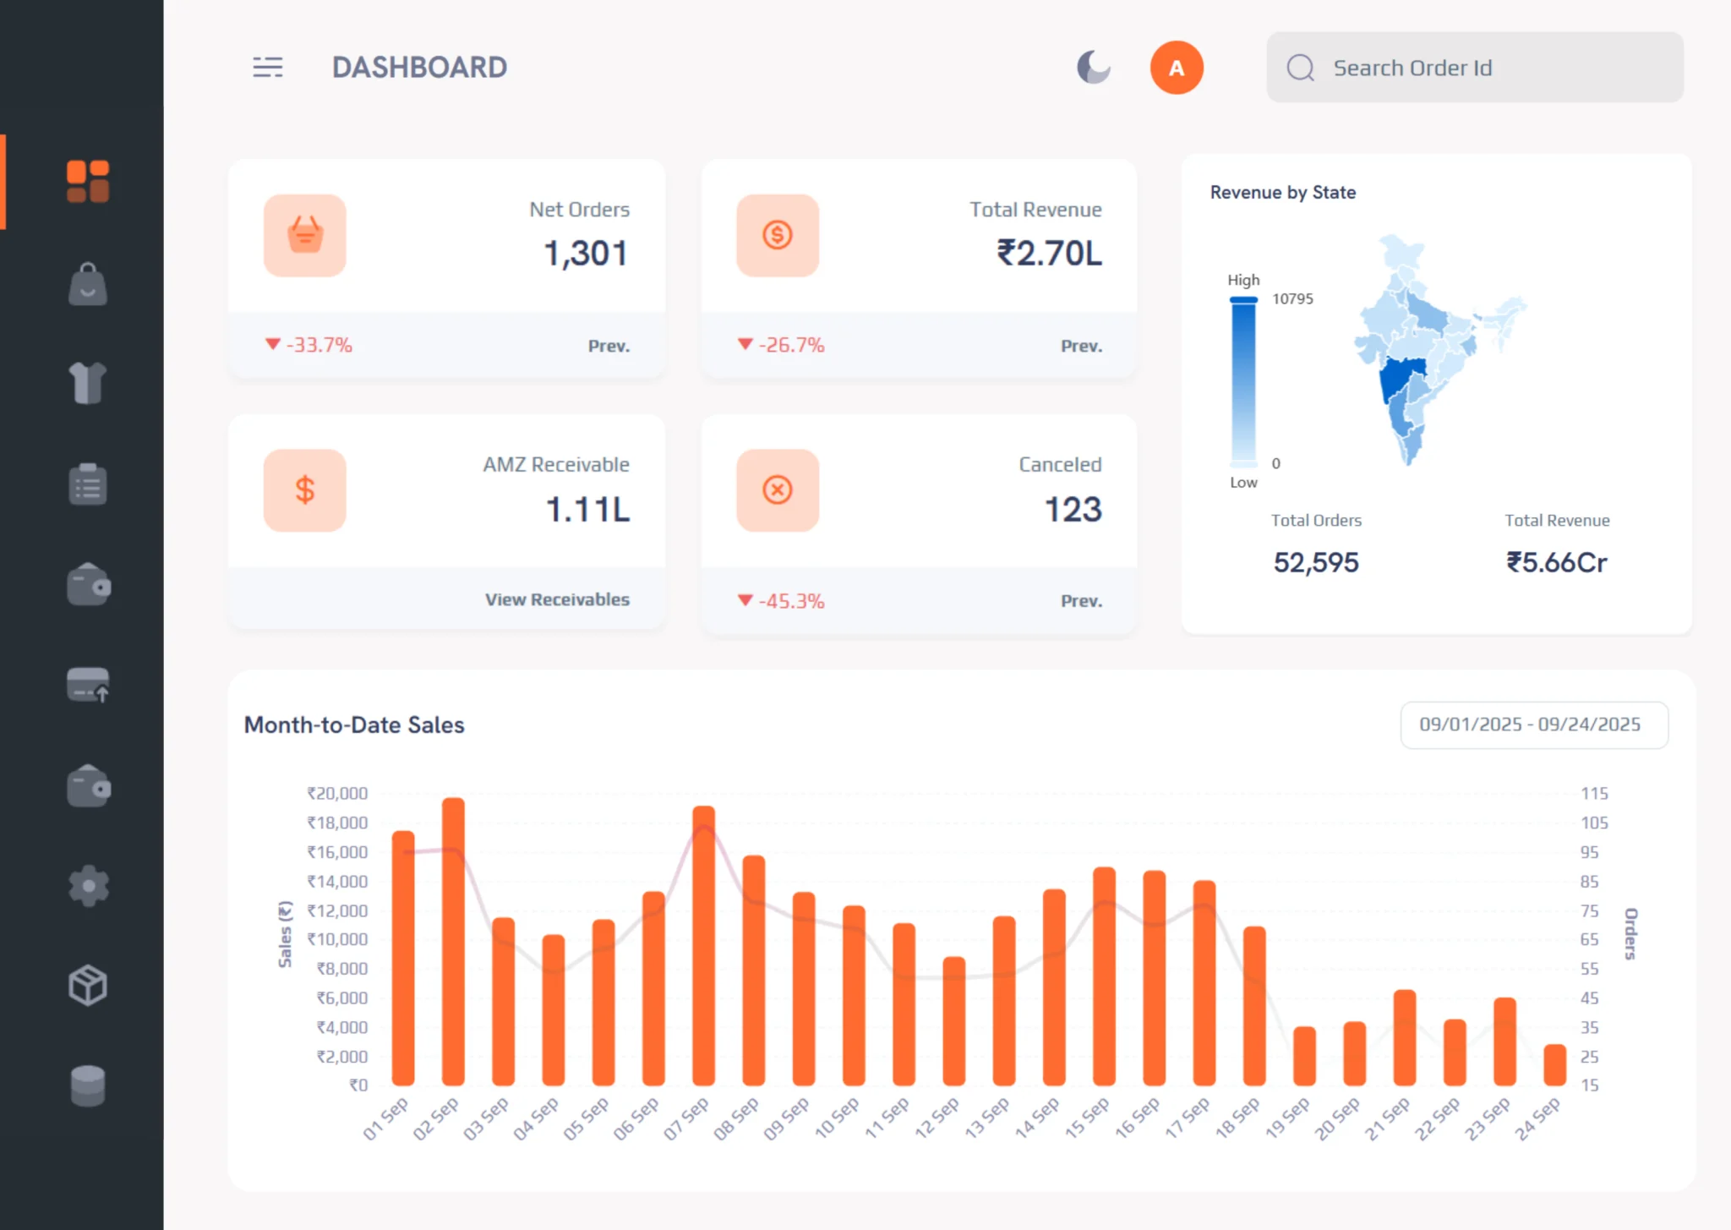1731x1230 pixels.
Task: Open the upper wallet sidebar icon
Action: [x=88, y=585]
